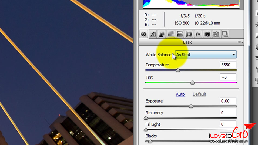The width and height of the screenshot is (258, 145).
Task: Open the Tone Curve tab
Action: [153, 34]
